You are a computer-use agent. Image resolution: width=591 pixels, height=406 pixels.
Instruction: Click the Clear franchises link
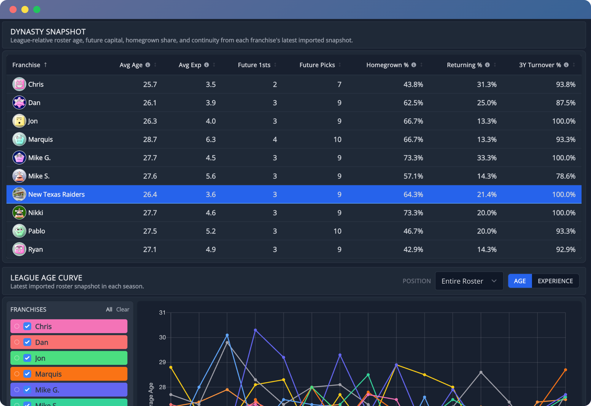pyautogui.click(x=123, y=309)
